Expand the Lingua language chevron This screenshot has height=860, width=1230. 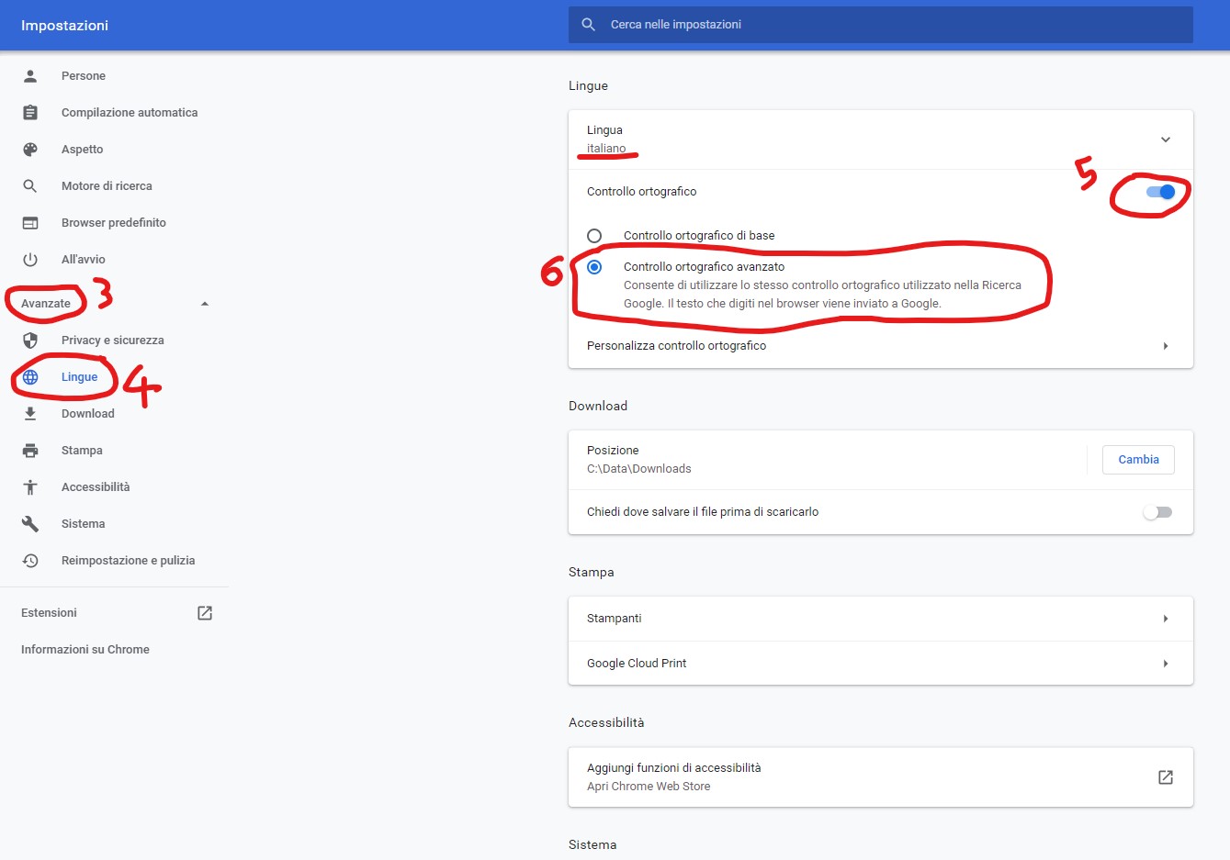(1165, 140)
